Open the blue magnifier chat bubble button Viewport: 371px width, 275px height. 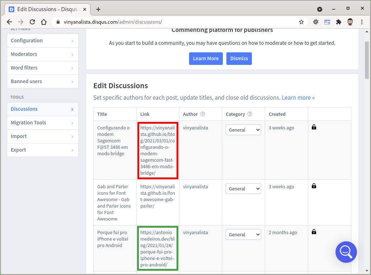[x=346, y=252]
